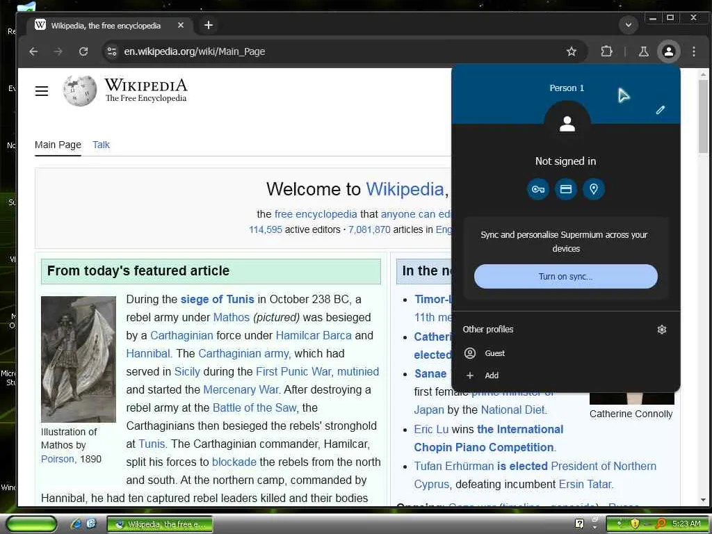Open the experiments flask icon
The width and height of the screenshot is (712, 534).
coord(643,51)
